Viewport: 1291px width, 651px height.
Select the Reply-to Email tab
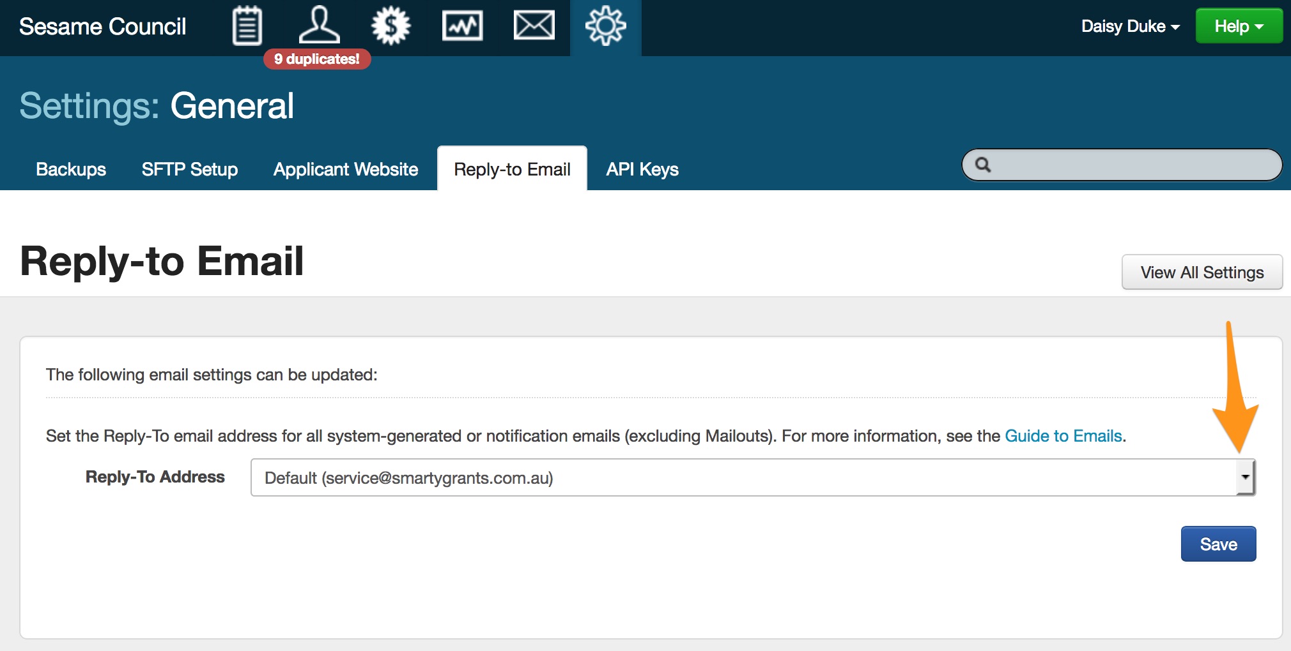(512, 169)
